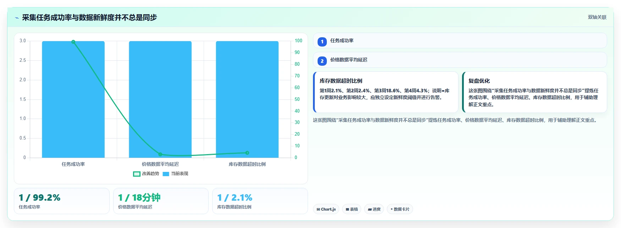
Task: Toggle the 改善趋势 legend swatch
Action: 137,174
